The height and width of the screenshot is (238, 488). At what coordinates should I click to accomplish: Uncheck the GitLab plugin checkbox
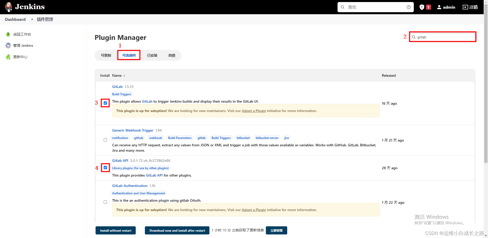(x=105, y=103)
